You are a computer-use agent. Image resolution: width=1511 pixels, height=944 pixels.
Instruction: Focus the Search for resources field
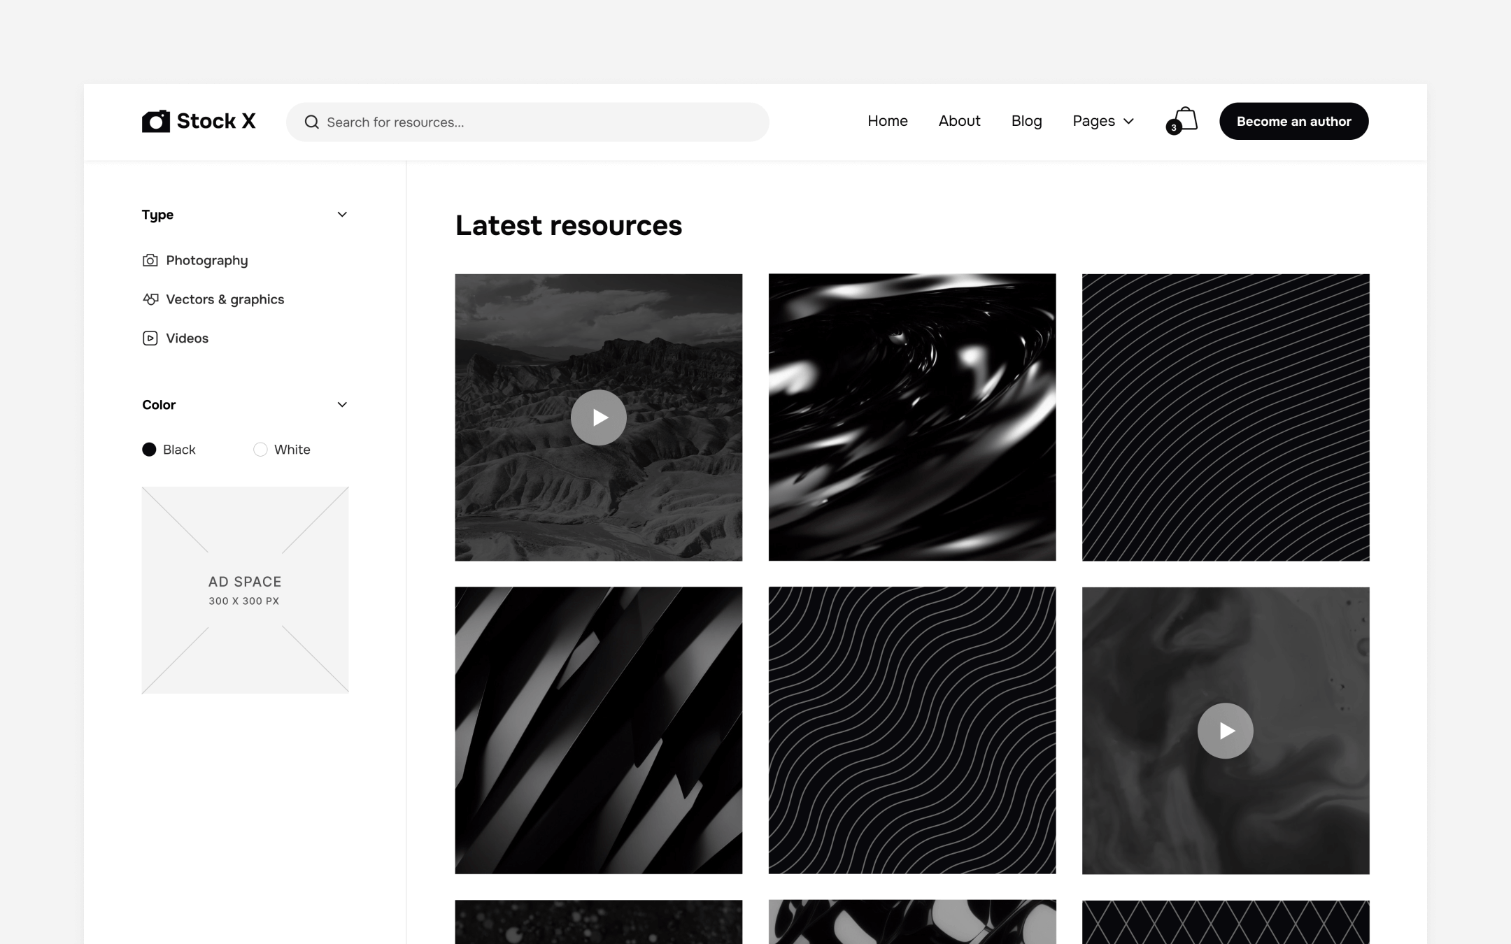527,122
